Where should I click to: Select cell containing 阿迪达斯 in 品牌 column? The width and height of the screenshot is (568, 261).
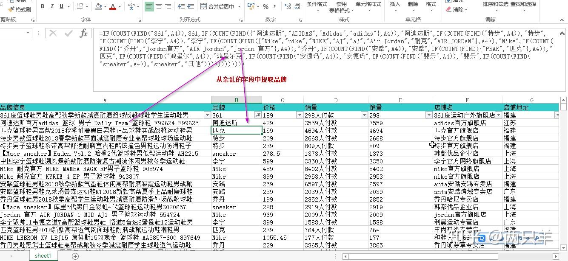(237, 123)
